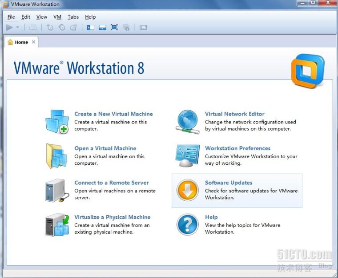The image size is (338, 278).
Task: Toggle the library sidebar toolbar button
Action: click(x=91, y=28)
